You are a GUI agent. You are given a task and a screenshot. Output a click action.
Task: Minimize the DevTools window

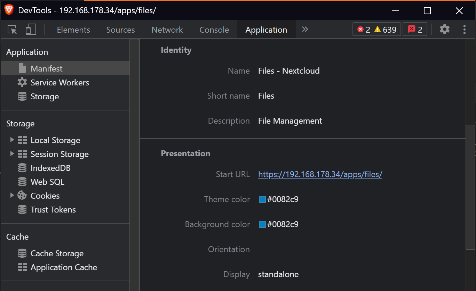[396, 11]
